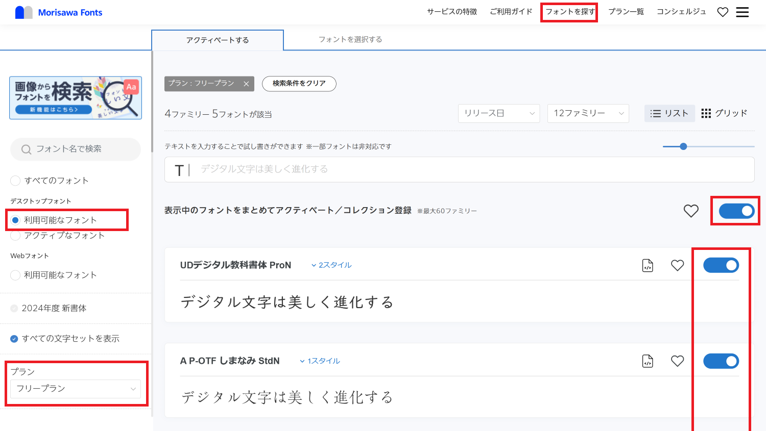The width and height of the screenshot is (766, 431).
Task: Favorite UDデジタル教科書体 ProN with heart icon
Action: click(x=677, y=265)
